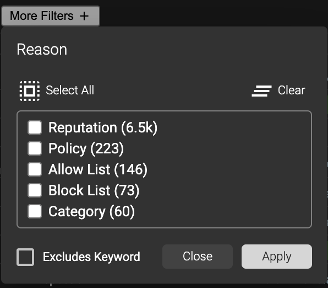Screen dimensions: 328x288
Task: Close the Reason filter panel
Action: [198, 257]
